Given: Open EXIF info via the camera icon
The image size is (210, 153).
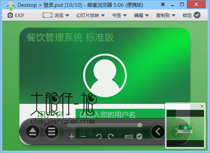Looking at the screenshot, I should (x=10, y=15).
